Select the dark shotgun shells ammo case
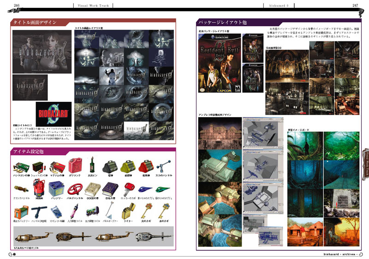Image resolution: width=369 pixels, height=259 pixels. (x=39, y=167)
